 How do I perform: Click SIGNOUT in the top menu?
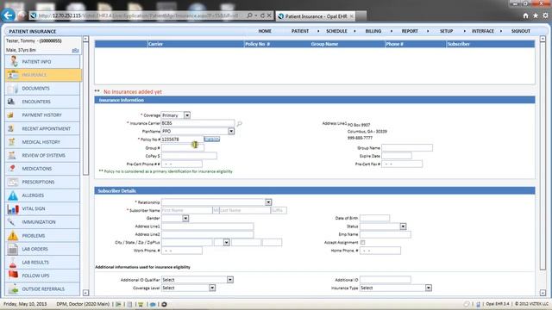tap(521, 31)
